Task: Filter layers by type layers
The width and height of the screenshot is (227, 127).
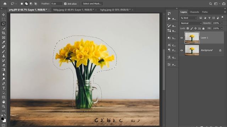Action: pyautogui.click(x=209, y=18)
